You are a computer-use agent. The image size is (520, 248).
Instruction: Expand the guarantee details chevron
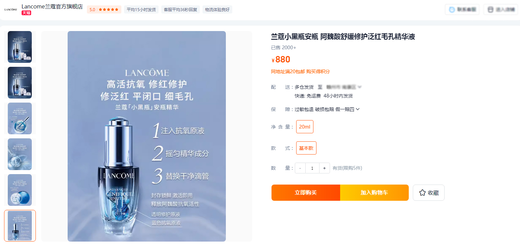[358, 109]
